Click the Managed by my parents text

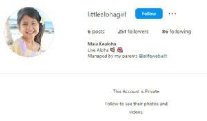[x=113, y=56]
